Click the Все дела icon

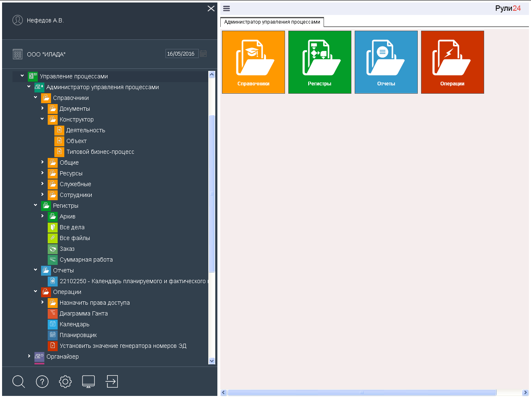tap(53, 227)
